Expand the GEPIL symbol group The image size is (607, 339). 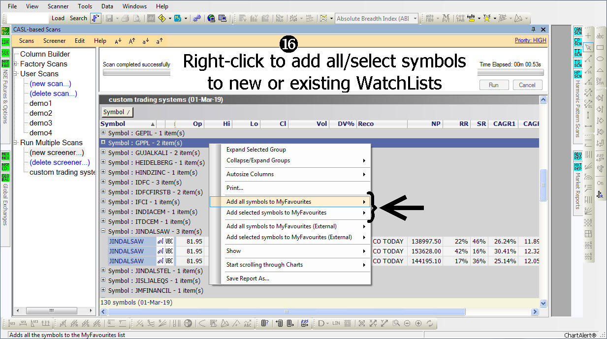tap(103, 133)
